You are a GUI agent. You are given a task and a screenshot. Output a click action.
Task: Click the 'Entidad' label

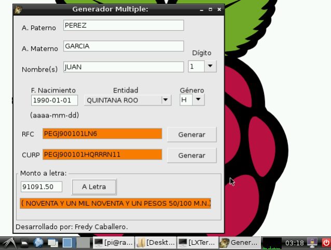126,90
